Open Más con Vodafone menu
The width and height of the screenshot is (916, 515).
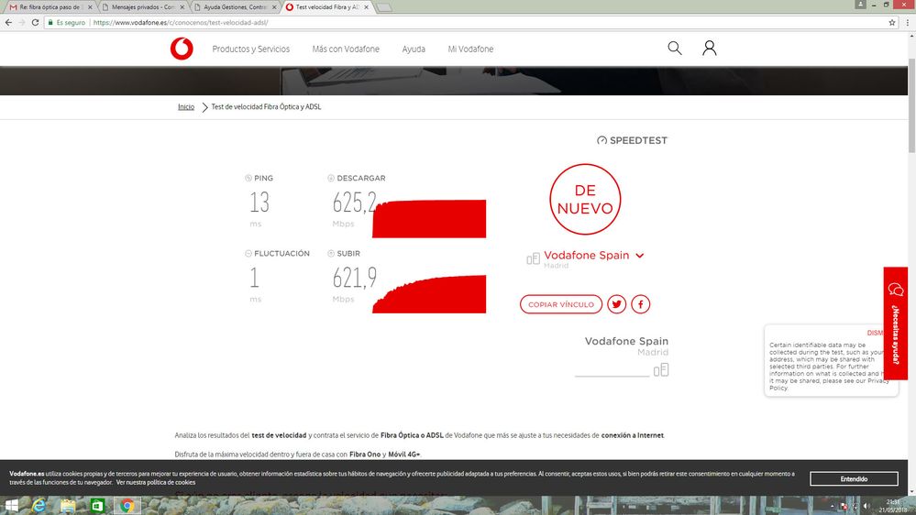coord(346,49)
